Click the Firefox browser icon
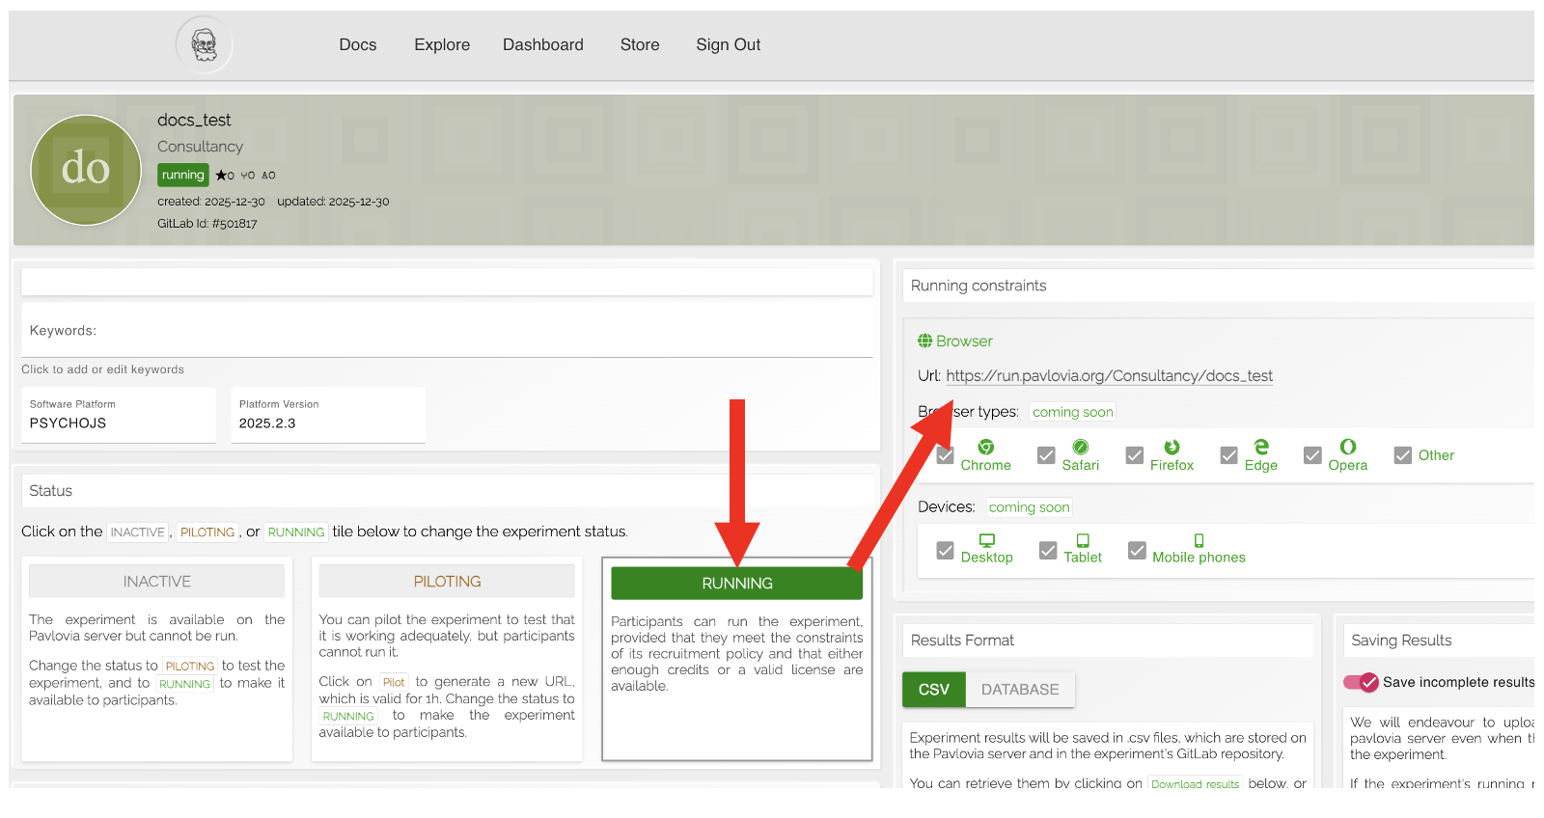This screenshot has height=818, width=1544. pos(1172,447)
